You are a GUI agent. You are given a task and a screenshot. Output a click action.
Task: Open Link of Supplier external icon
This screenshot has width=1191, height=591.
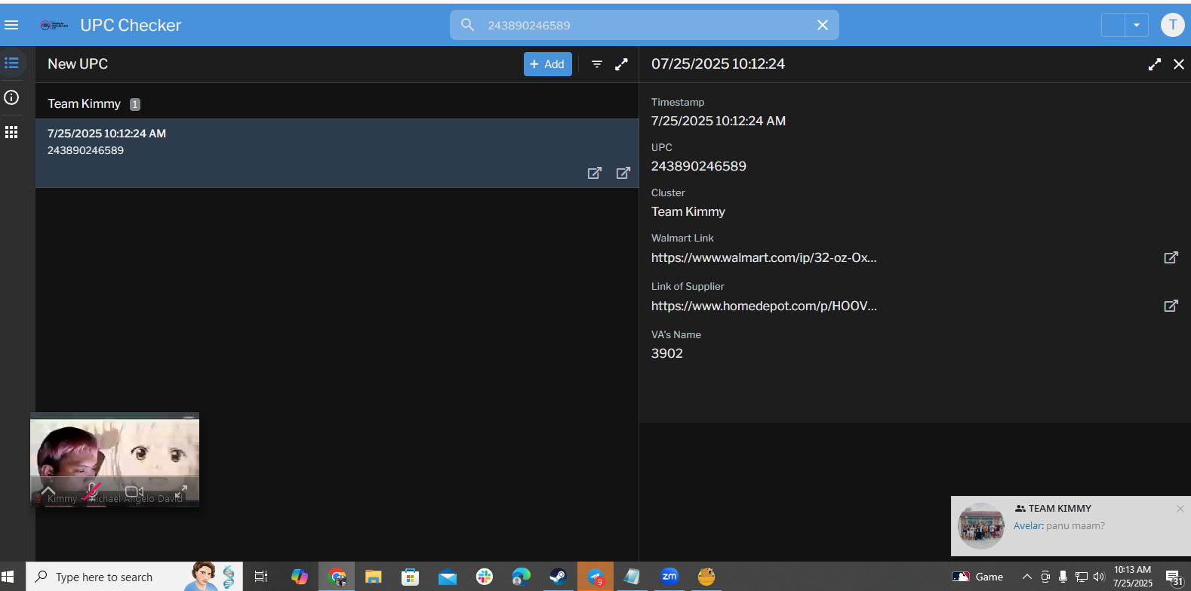click(x=1171, y=306)
